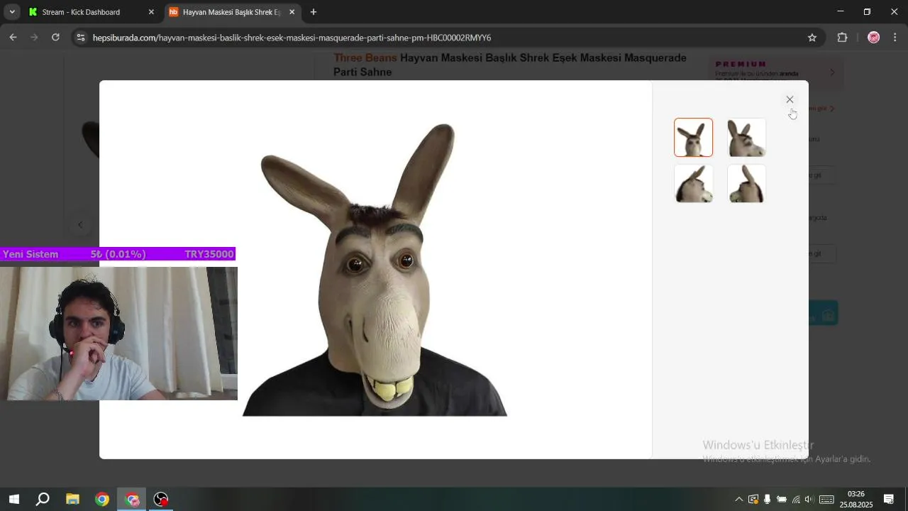Select the second donkey mask thumbnail

(x=746, y=137)
